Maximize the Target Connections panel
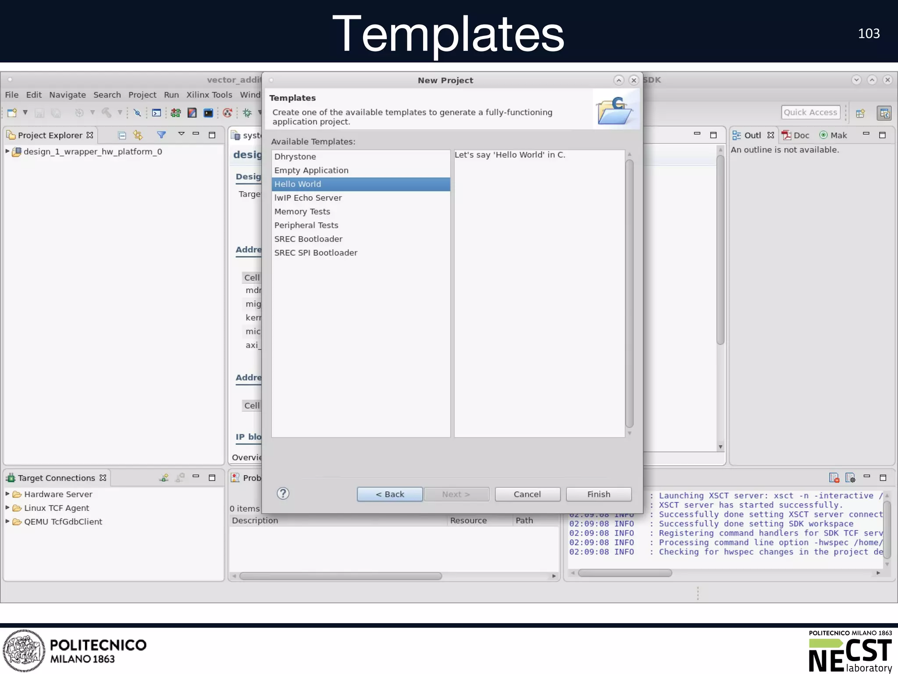This screenshot has width=898, height=674. point(212,477)
